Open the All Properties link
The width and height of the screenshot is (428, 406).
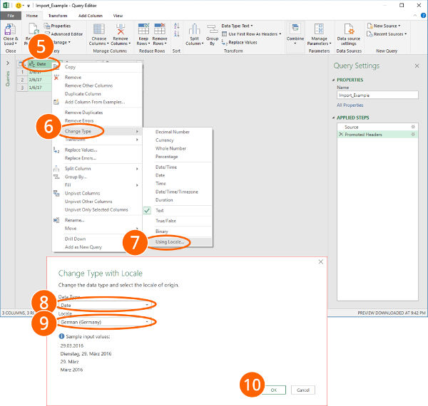click(x=350, y=105)
